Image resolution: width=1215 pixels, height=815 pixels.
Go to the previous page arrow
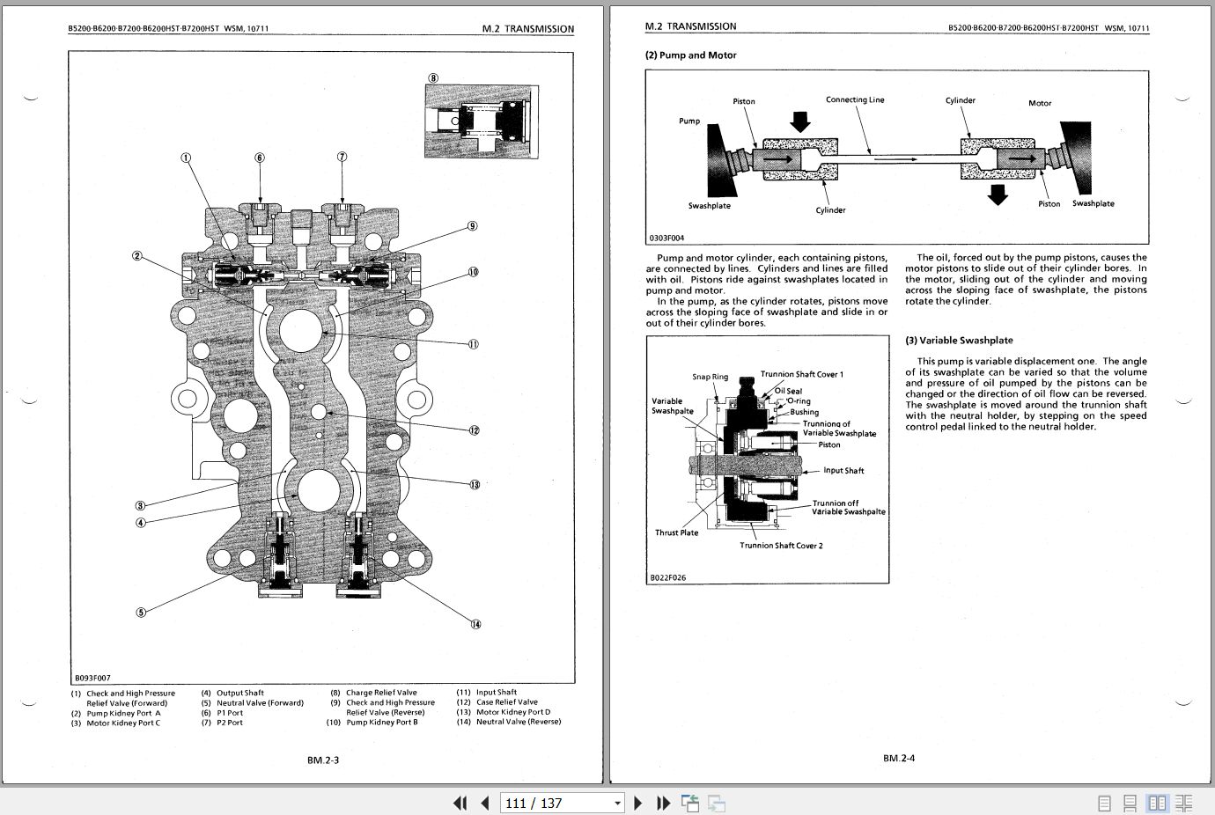pyautogui.click(x=485, y=803)
